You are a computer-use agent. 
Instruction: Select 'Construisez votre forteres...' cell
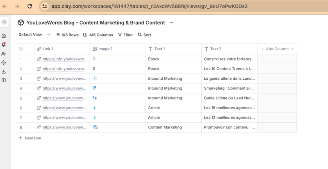pos(230,59)
